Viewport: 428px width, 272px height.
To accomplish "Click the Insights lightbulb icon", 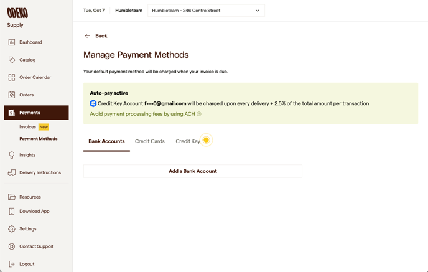I will [12, 155].
